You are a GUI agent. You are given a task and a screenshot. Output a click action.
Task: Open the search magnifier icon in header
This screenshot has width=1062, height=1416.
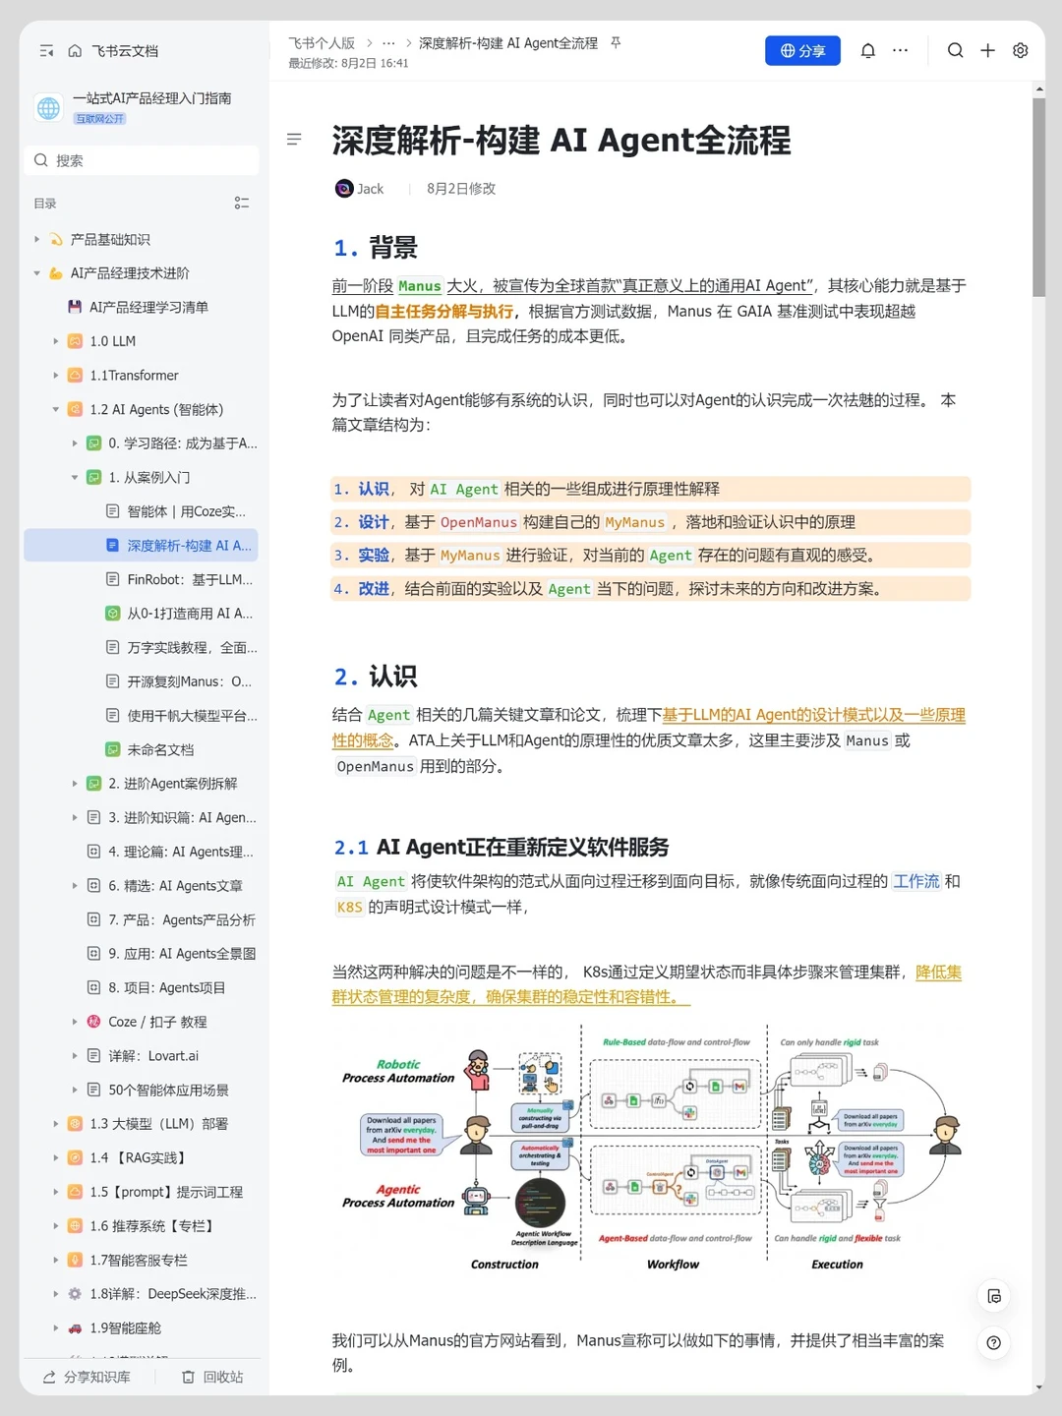click(x=955, y=50)
